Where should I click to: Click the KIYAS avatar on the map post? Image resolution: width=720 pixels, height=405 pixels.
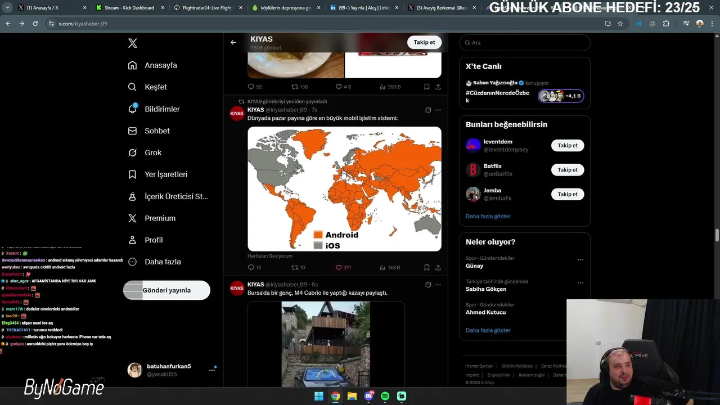pyautogui.click(x=237, y=114)
